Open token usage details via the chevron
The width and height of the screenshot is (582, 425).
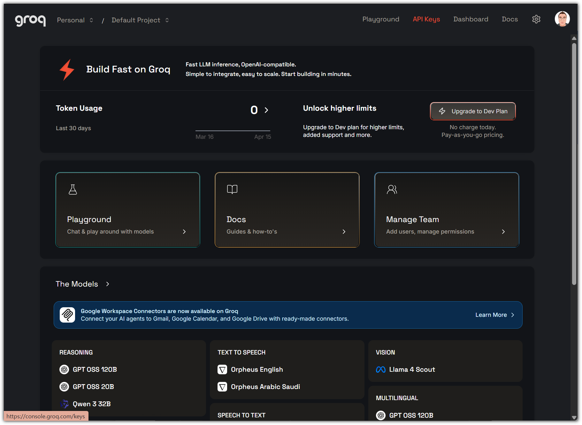click(266, 110)
